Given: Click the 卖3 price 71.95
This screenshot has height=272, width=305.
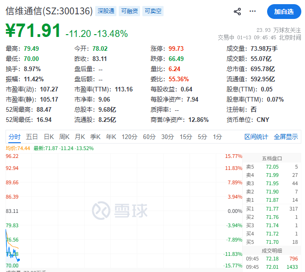Looking at the screenshot, I should pyautogui.click(x=272, y=183).
